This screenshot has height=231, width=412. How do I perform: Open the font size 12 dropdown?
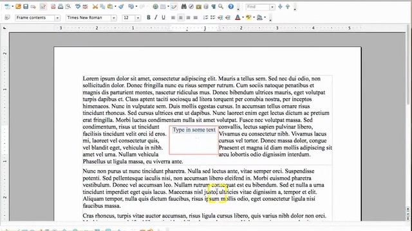point(138,18)
